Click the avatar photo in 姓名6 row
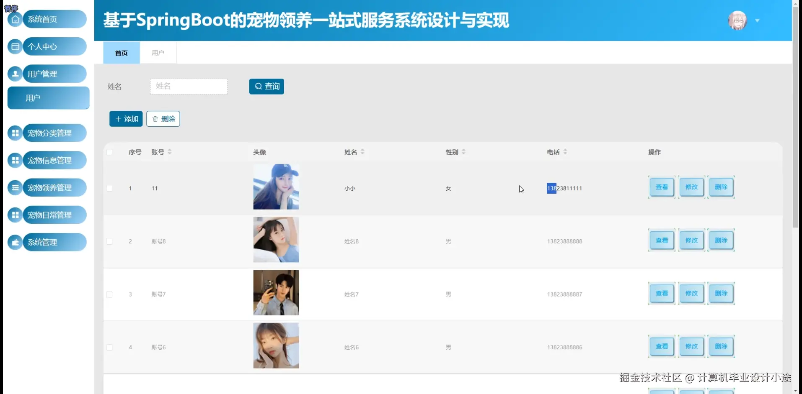Image resolution: width=802 pixels, height=394 pixels. click(x=276, y=345)
